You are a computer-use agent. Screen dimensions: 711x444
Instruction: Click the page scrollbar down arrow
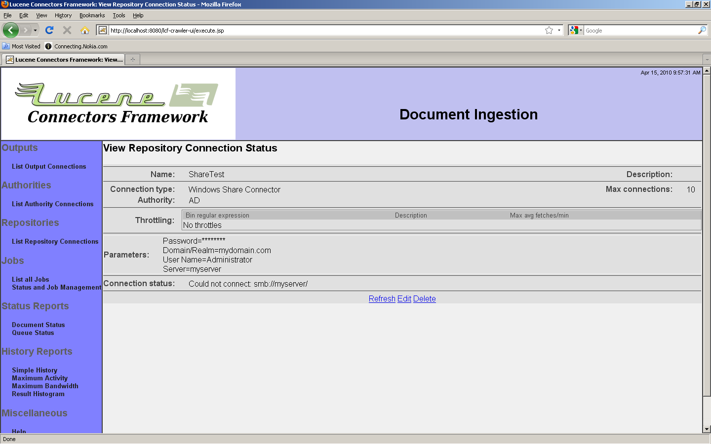click(x=707, y=429)
